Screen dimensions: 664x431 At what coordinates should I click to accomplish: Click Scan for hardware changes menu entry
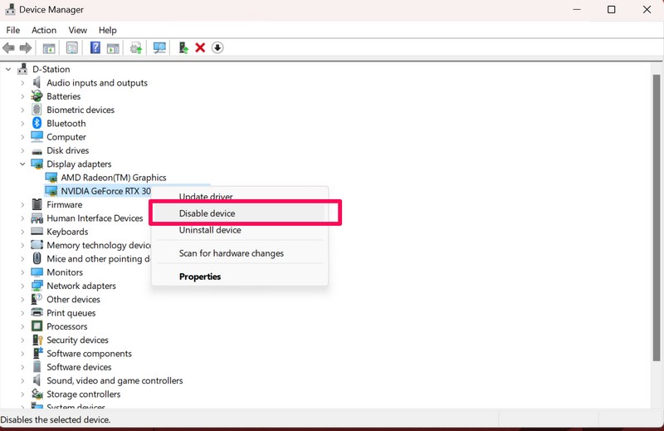pos(232,253)
